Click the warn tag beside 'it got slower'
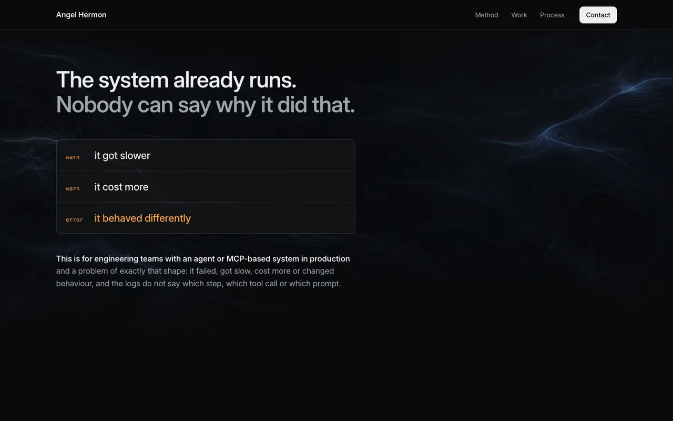This screenshot has width=673, height=421. (73, 157)
